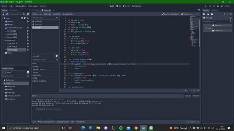Toggle visibility of RayCast2D4 node
234x131 pixels.
28,44
